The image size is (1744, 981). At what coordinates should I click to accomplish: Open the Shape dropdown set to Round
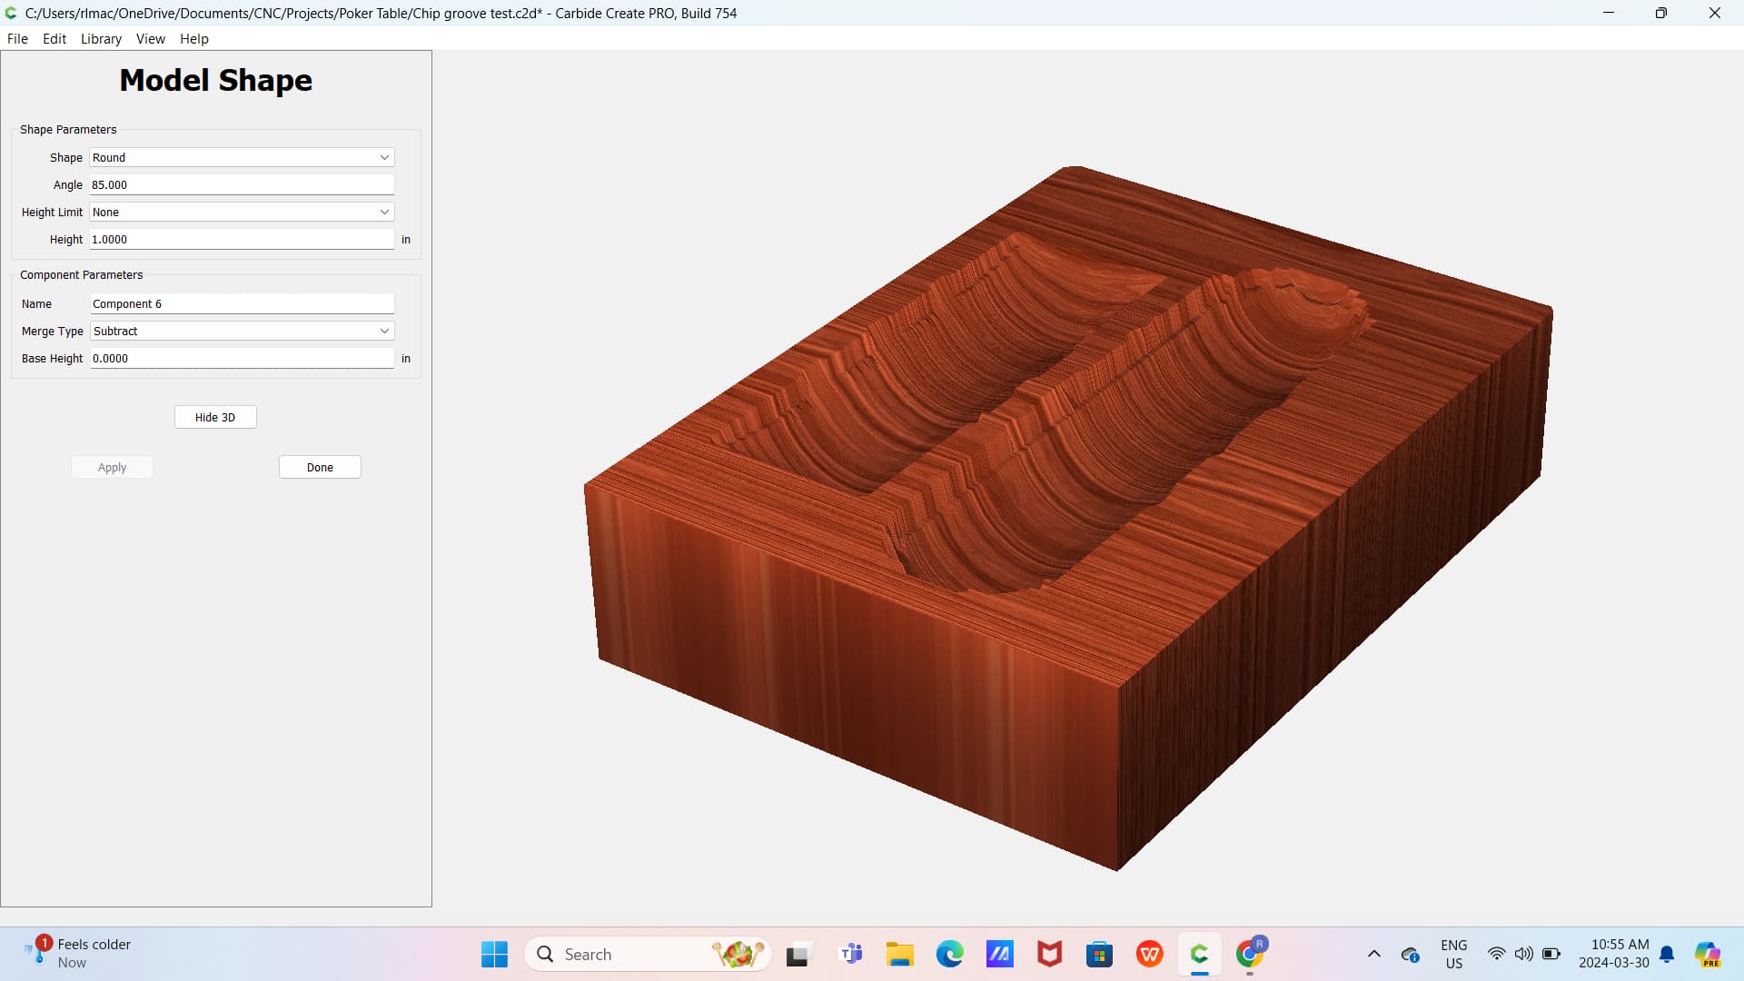[x=242, y=157]
